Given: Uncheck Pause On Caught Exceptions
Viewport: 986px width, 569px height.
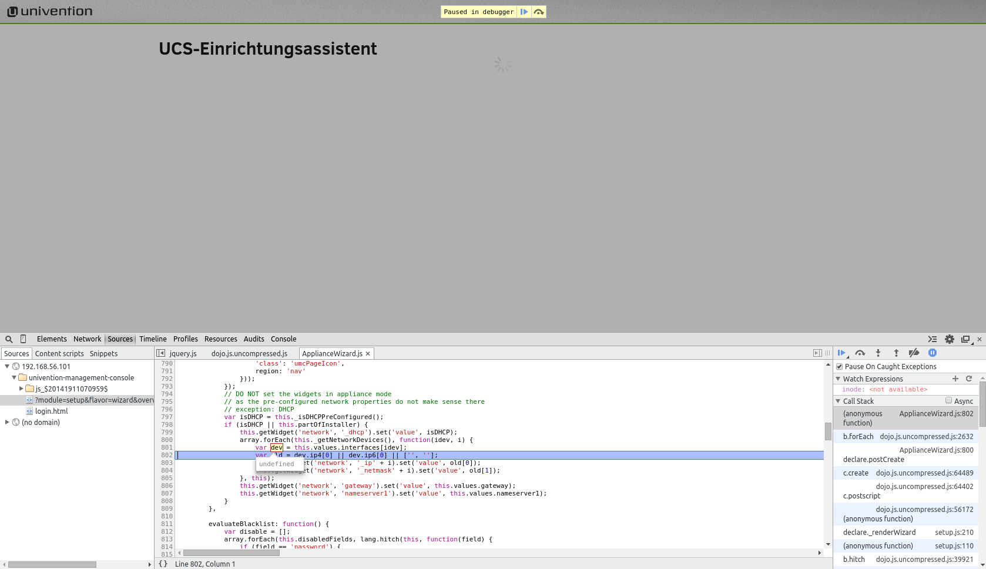Looking at the screenshot, I should point(840,367).
